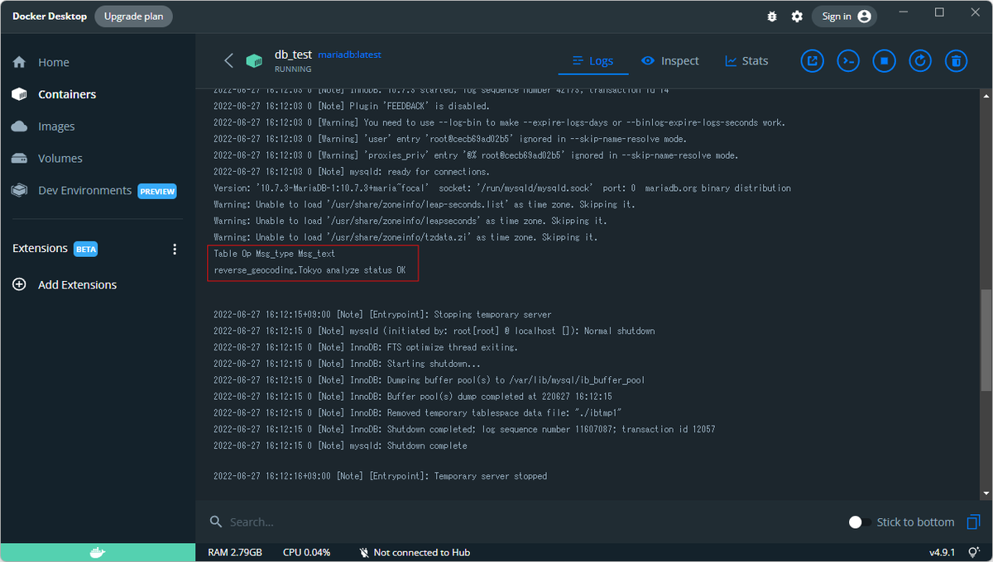
Task: Switch to the Logs tab
Action: (x=592, y=61)
